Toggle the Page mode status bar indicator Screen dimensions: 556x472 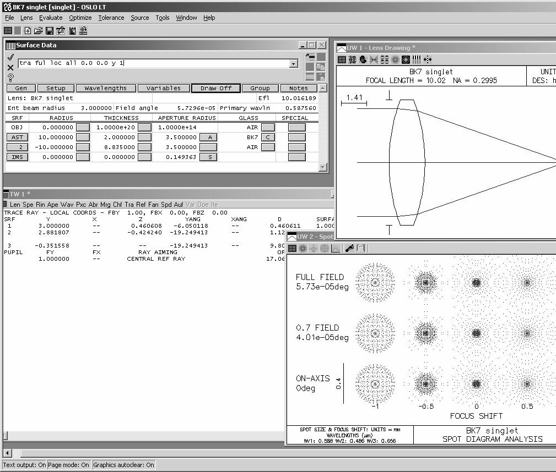coord(68,465)
